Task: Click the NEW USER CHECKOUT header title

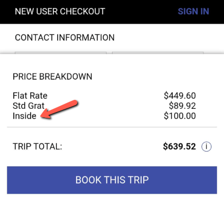Action: pyautogui.click(x=60, y=12)
